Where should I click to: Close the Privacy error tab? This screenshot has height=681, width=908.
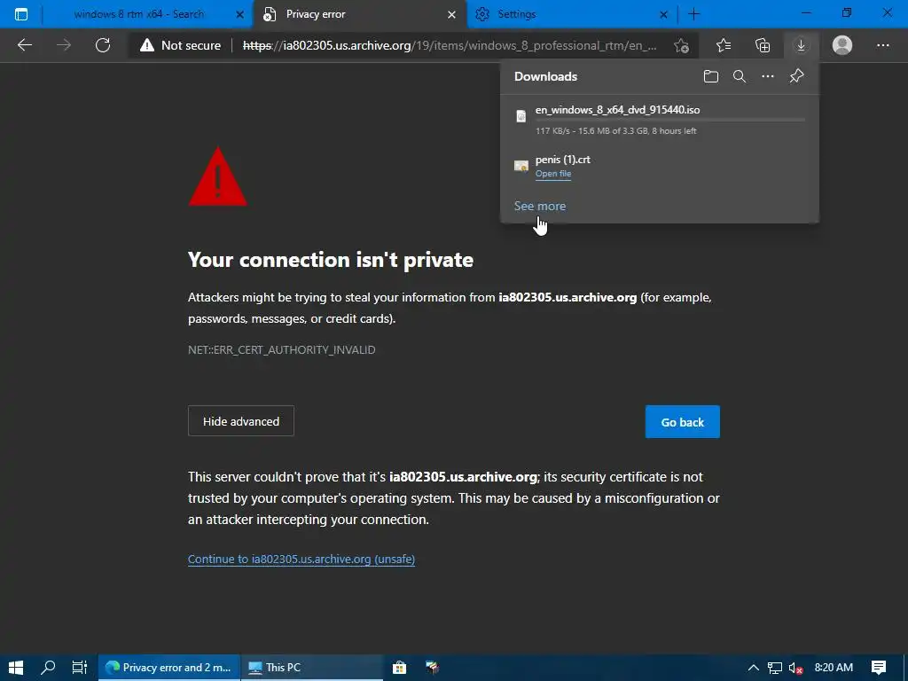pyautogui.click(x=451, y=15)
